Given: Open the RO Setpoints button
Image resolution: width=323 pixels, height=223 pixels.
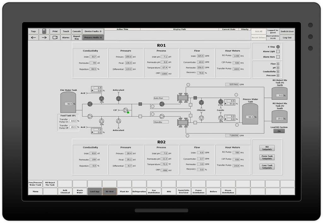Looking at the screenshot, I should tap(267, 148).
